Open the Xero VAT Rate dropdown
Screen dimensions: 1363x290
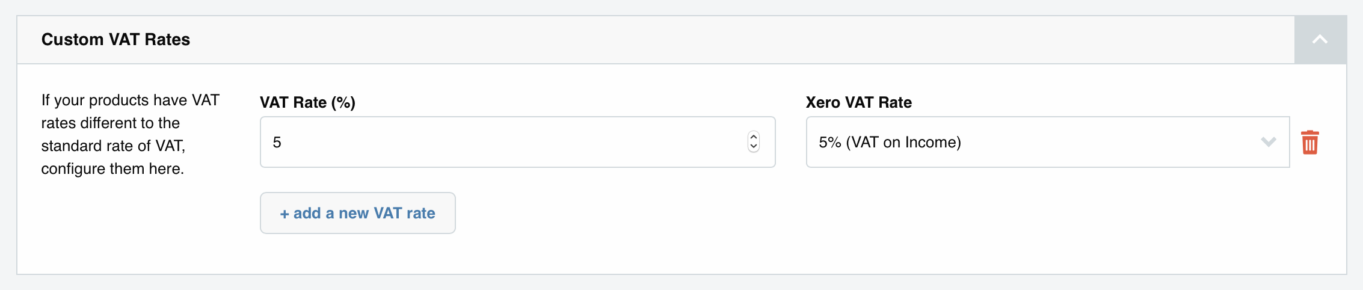(1047, 142)
